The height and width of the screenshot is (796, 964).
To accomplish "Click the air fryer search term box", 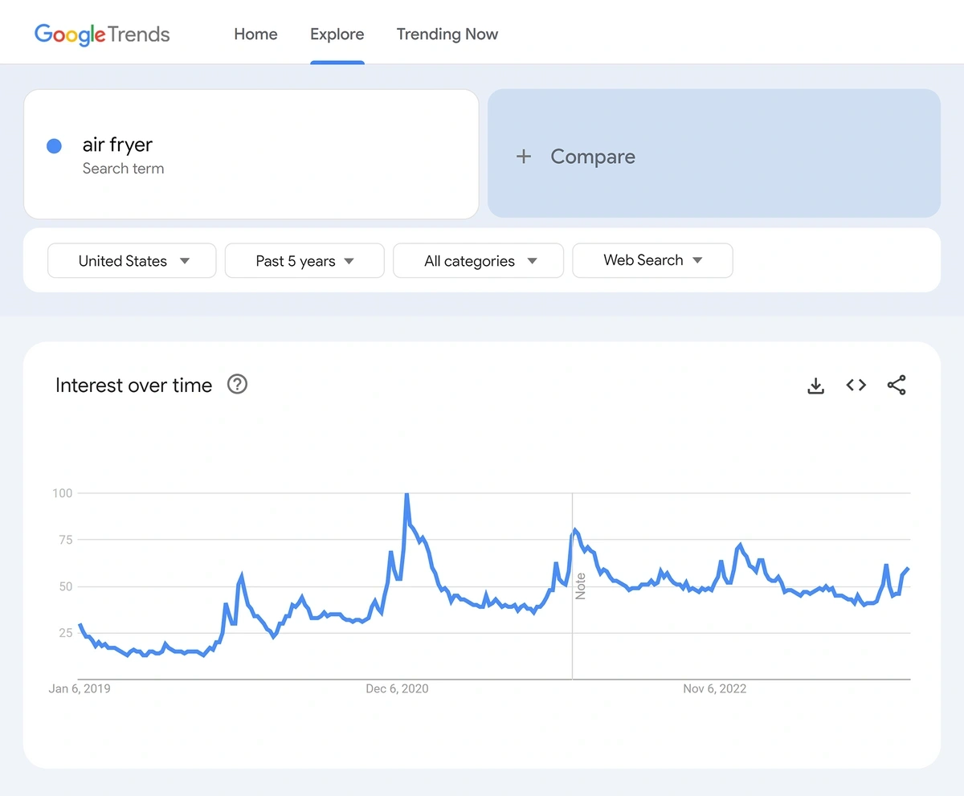I will [x=251, y=154].
